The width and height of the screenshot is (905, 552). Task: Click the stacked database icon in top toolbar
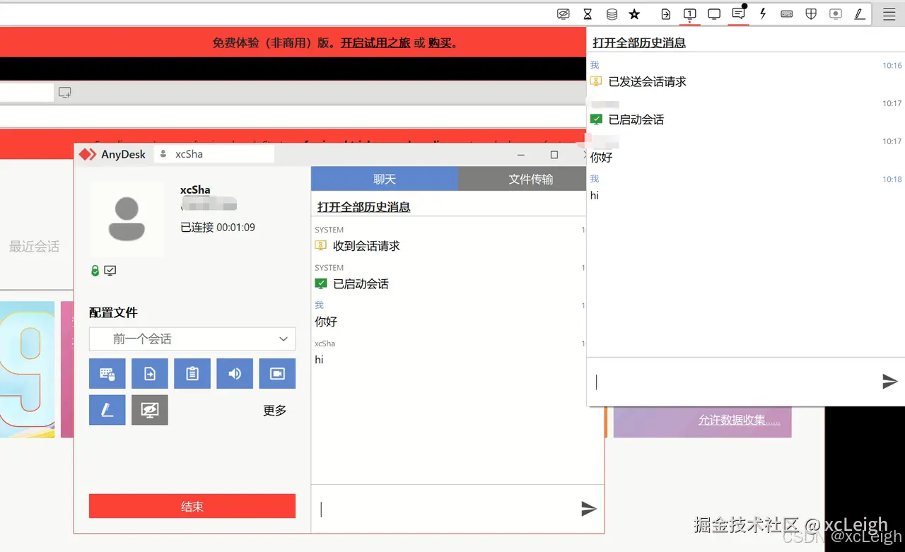tap(612, 14)
